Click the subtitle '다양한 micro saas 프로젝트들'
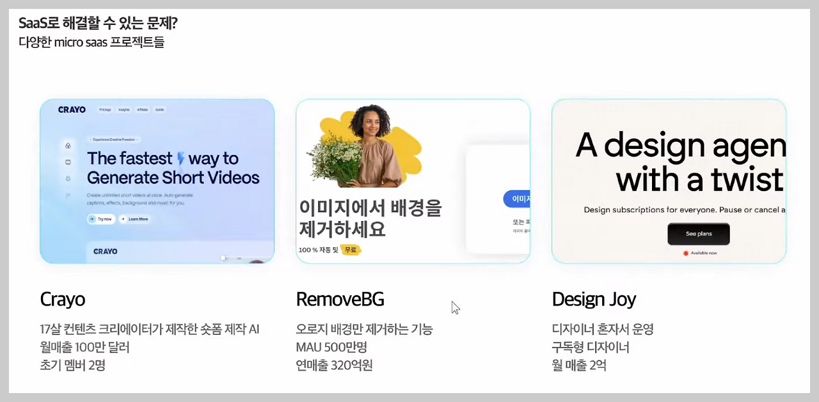The height and width of the screenshot is (402, 819). [x=91, y=43]
